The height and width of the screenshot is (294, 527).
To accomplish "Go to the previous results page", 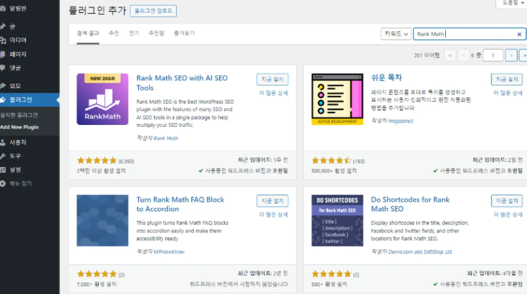I will coord(464,55).
